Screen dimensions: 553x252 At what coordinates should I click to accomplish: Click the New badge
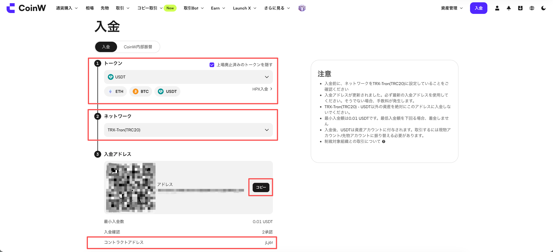(170, 8)
